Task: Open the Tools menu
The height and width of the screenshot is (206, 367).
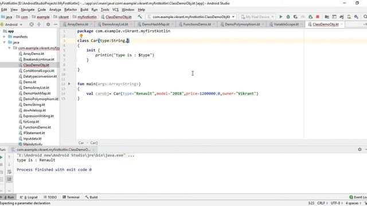Action: tap(105, 10)
